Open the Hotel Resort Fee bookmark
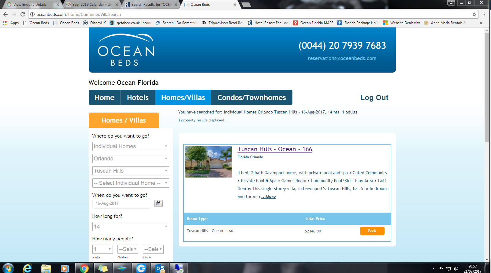This screenshot has height=273, width=491. click(x=268, y=23)
